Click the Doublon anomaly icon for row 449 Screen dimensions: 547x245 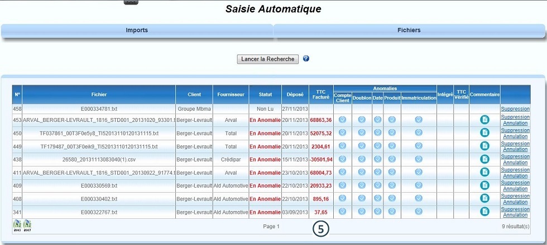[x=362, y=146]
